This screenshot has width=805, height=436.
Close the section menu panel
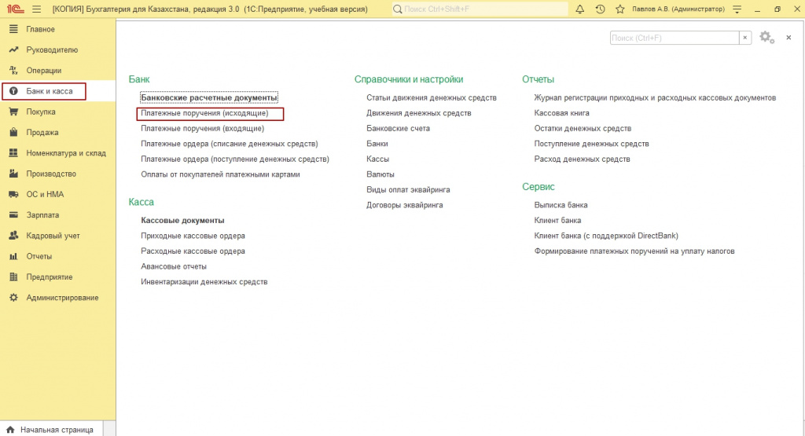788,38
